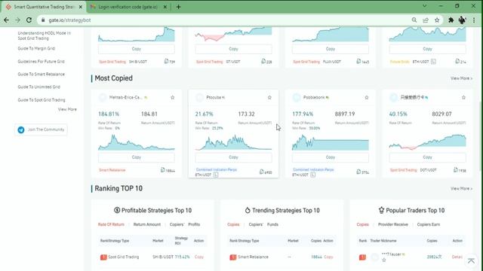The height and width of the screenshot is (271, 483).
Task: Open Guide To Smart Rebalance
Action: coord(41,75)
